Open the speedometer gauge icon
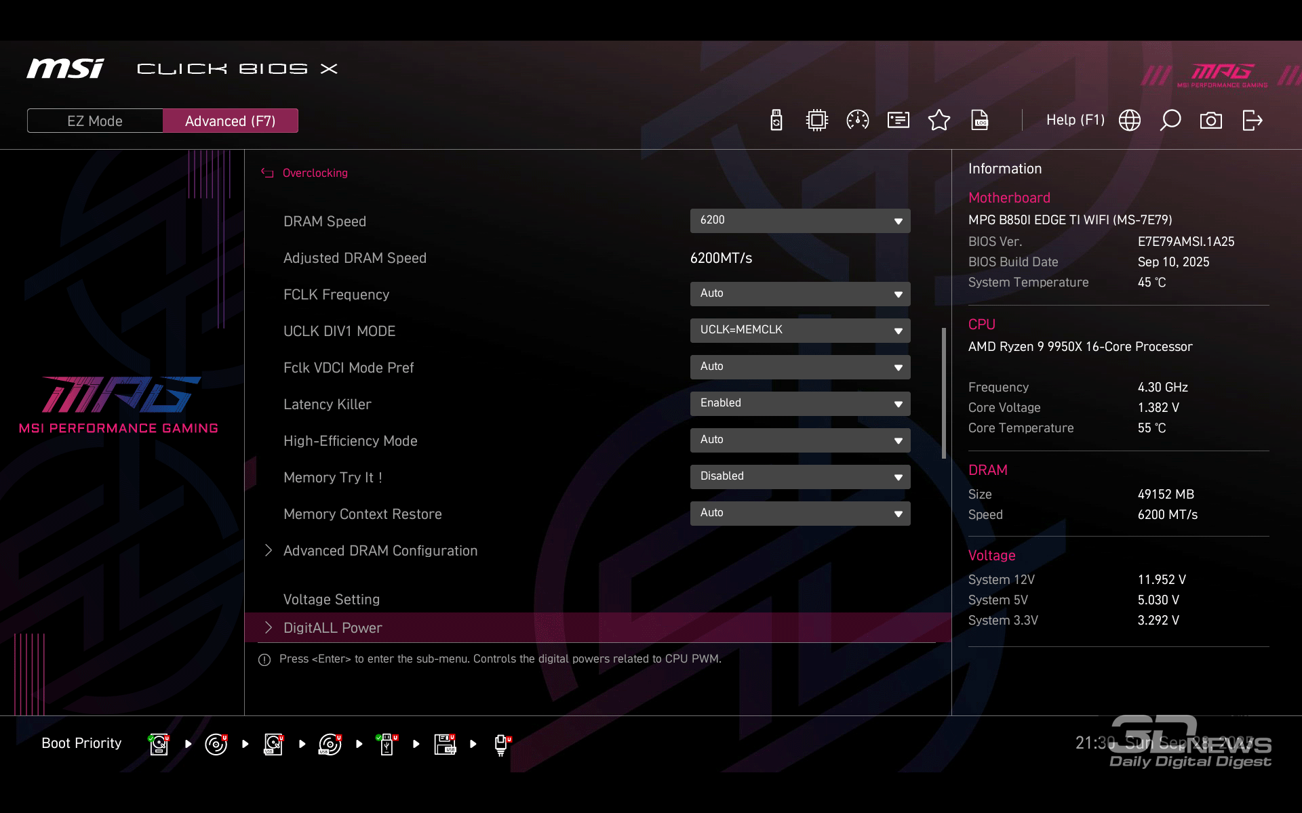The width and height of the screenshot is (1302, 813). [858, 121]
